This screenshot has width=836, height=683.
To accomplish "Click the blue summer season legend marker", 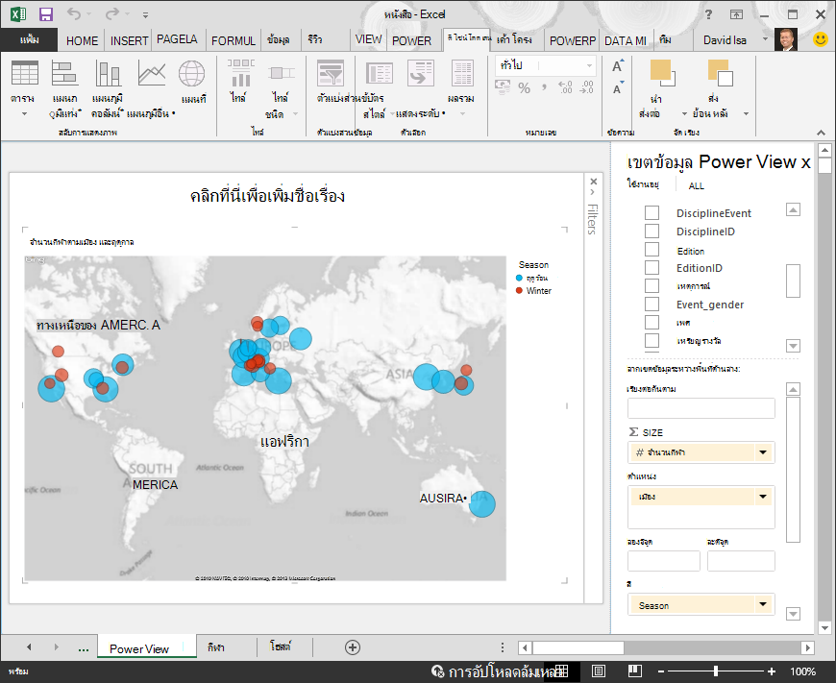I will 519,278.
